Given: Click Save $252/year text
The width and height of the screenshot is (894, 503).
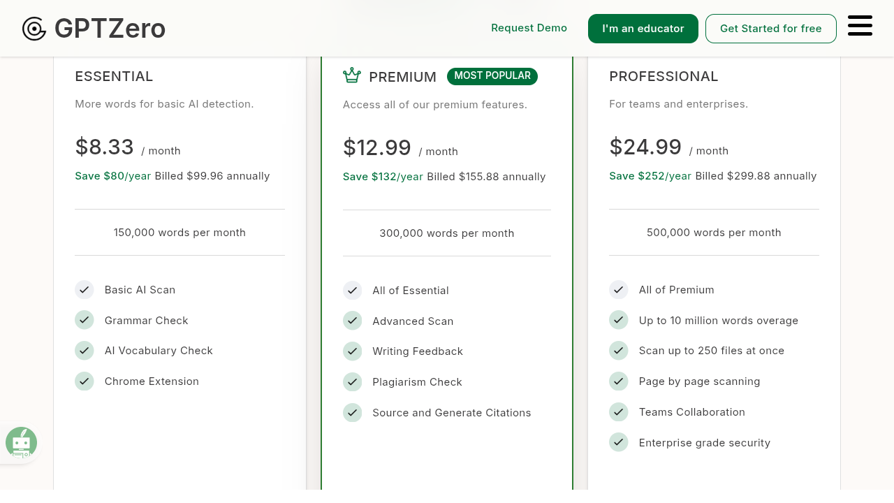Looking at the screenshot, I should click(x=650, y=176).
